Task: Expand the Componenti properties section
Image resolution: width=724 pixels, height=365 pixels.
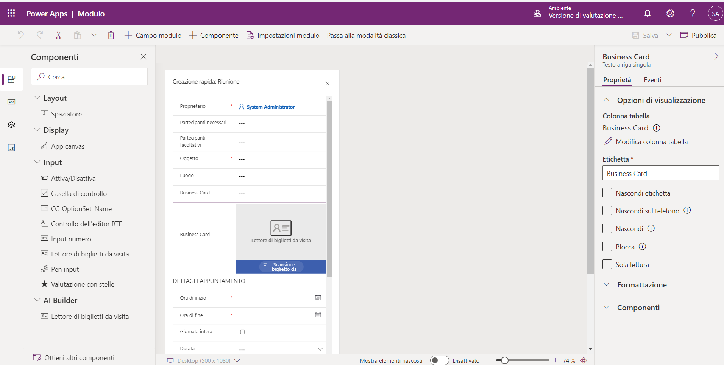Action: pyautogui.click(x=606, y=307)
